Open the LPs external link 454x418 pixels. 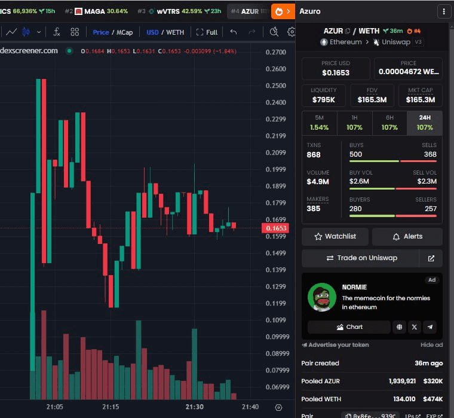pyautogui.click(x=412, y=416)
